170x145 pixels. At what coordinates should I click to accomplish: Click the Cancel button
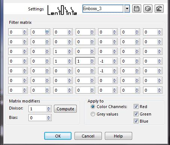88,136
